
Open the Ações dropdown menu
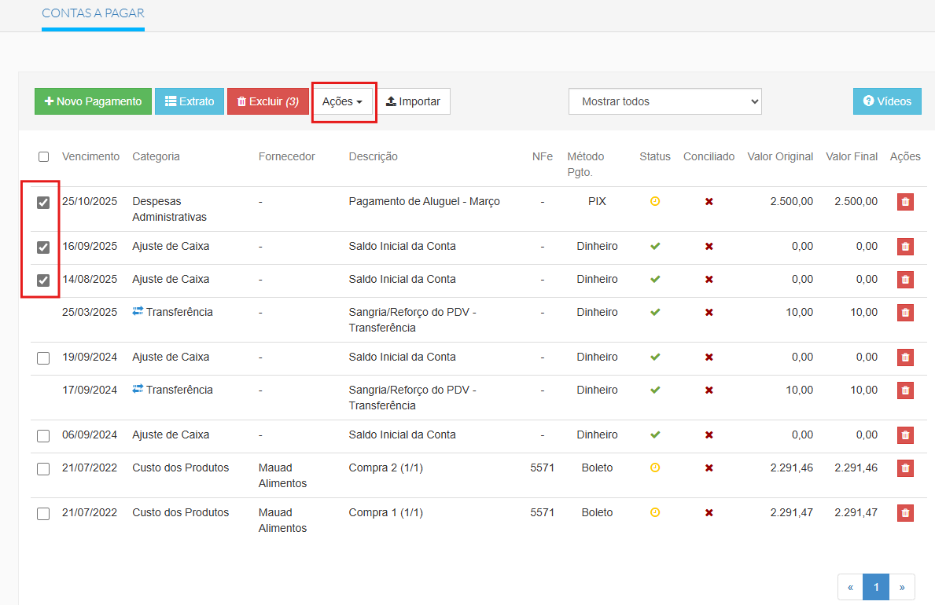coord(343,101)
